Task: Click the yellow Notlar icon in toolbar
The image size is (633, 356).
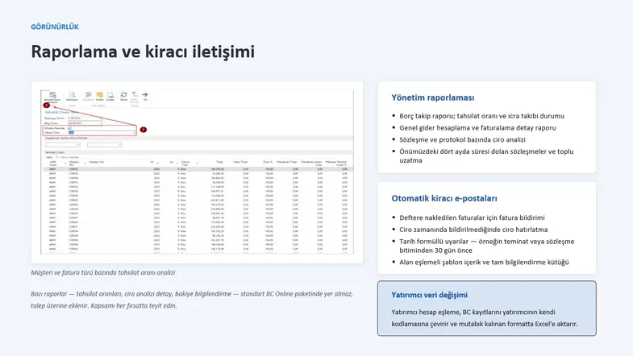Action: tap(100, 94)
